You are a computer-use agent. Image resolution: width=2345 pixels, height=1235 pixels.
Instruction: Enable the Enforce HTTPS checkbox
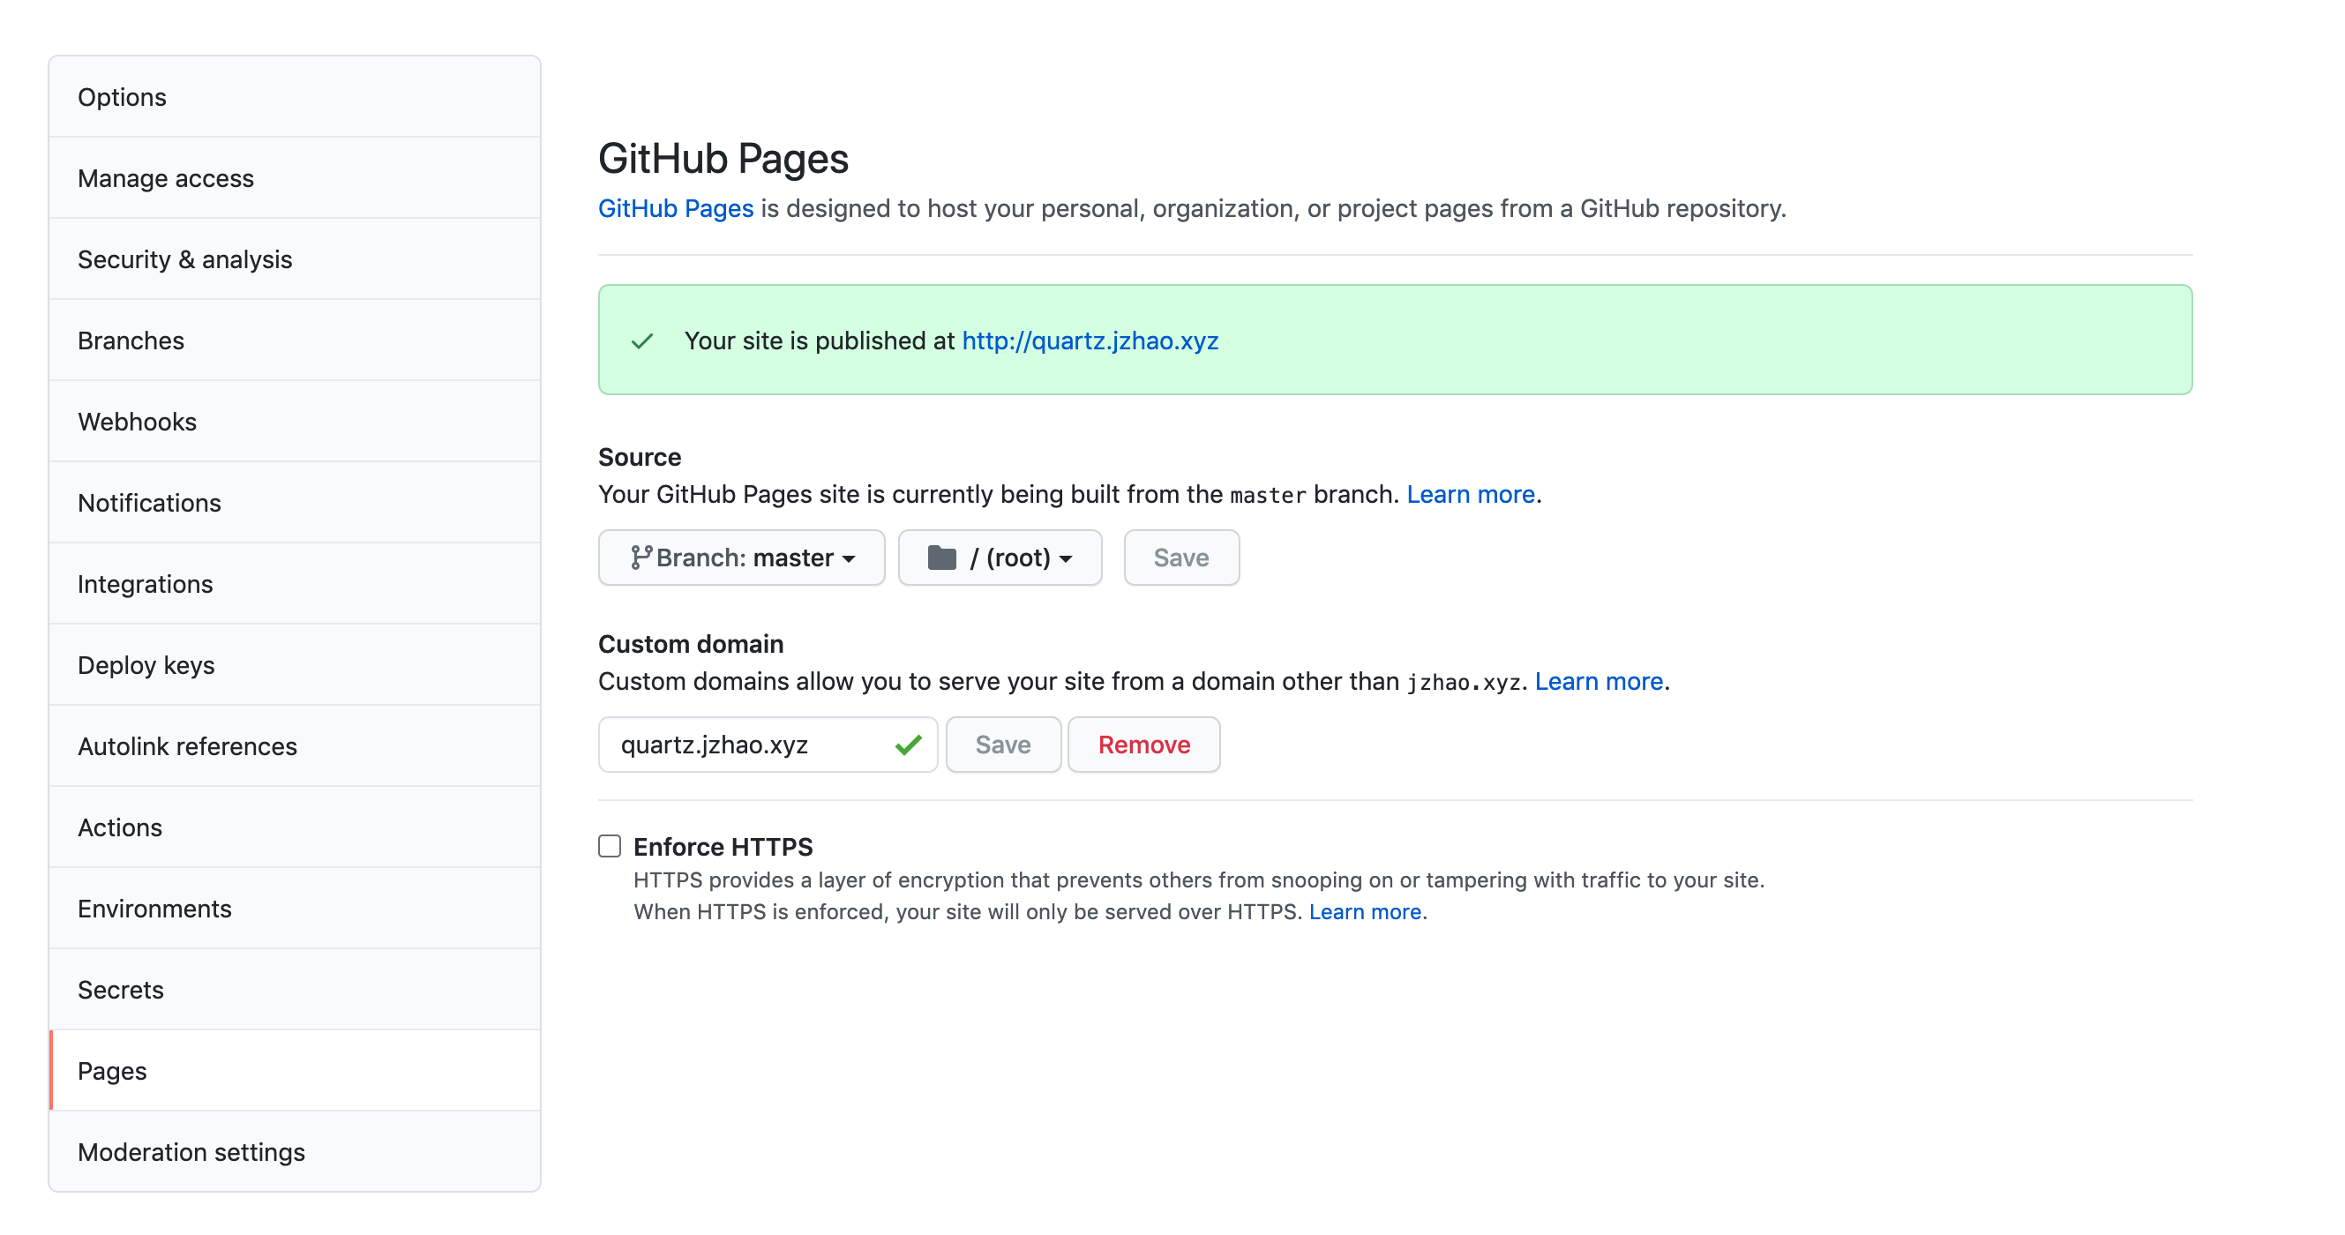coord(609,845)
